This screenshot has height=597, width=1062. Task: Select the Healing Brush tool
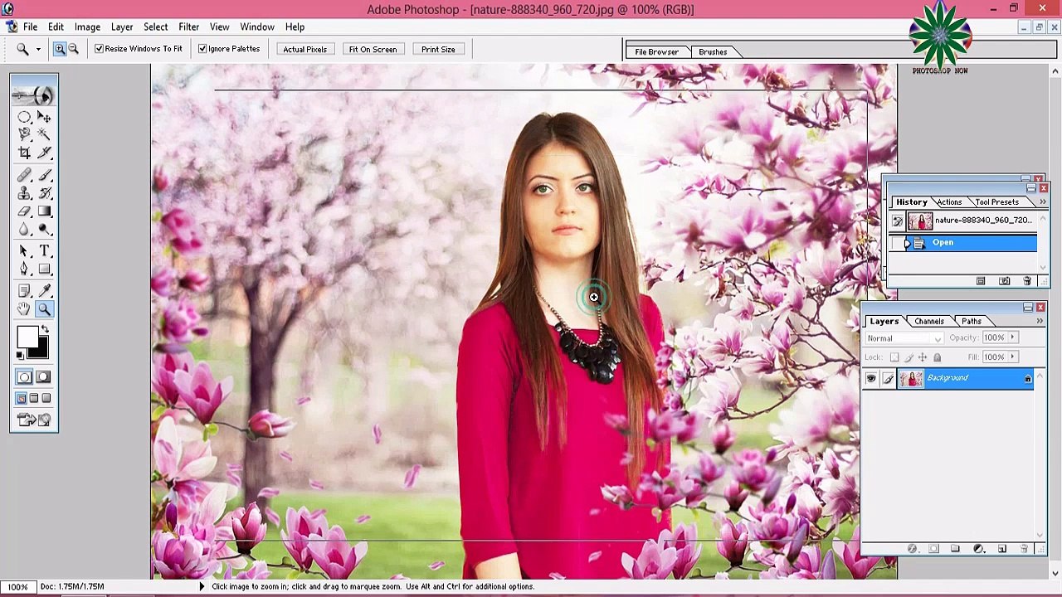(x=24, y=175)
